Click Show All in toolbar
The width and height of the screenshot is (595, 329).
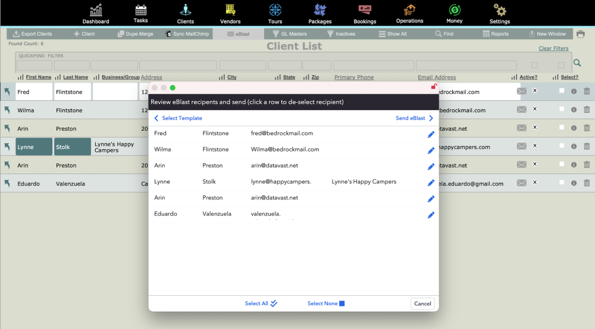[392, 34]
